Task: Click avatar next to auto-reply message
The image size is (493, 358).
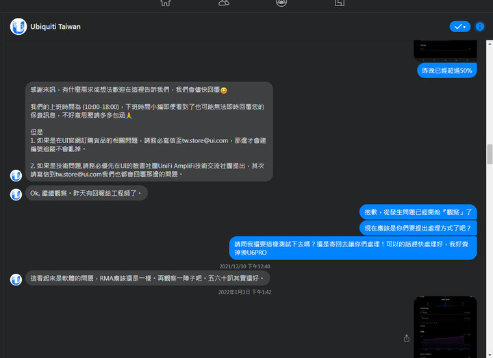Action: [x=16, y=175]
